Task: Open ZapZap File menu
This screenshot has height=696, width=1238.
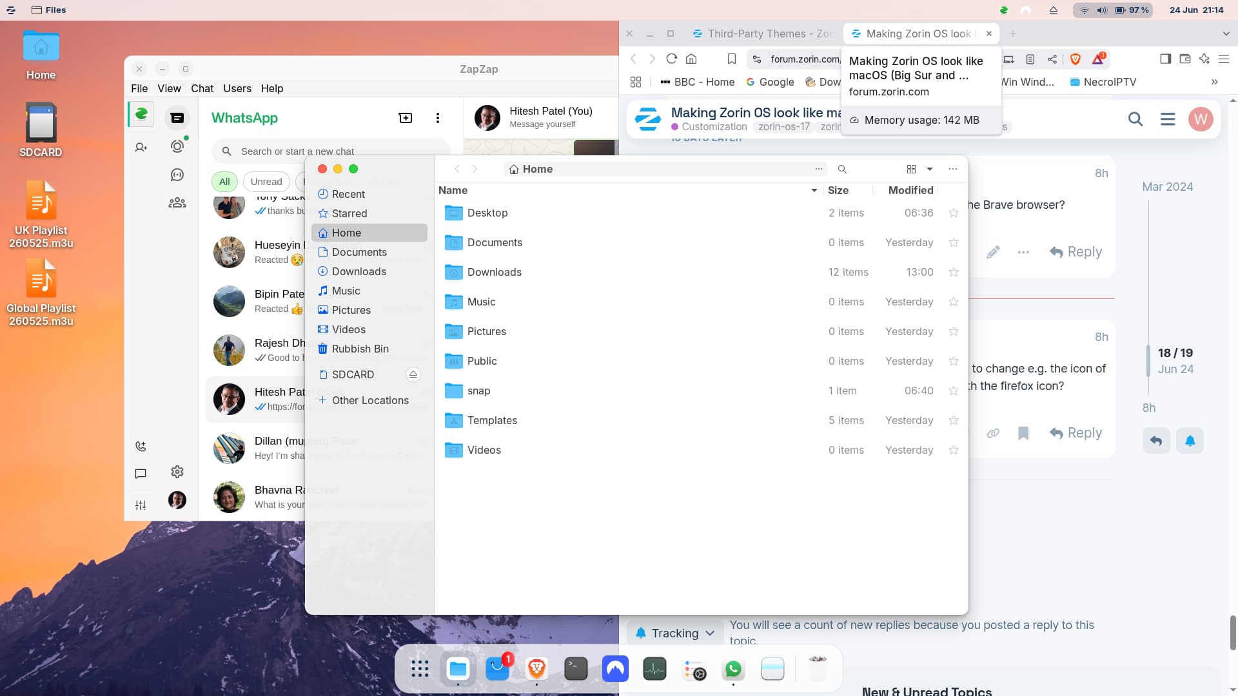Action: (x=139, y=88)
